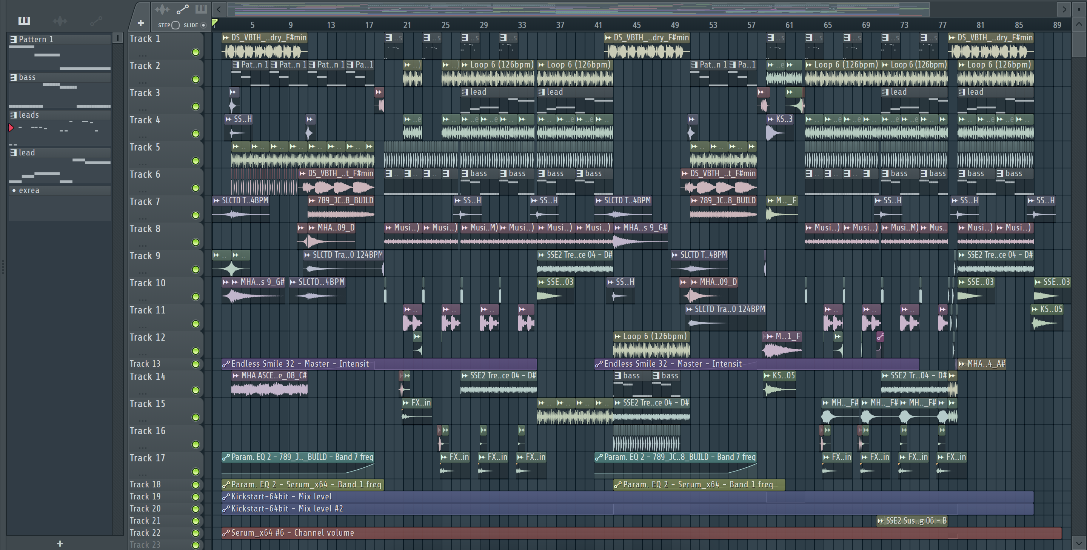Click the up arrow above vertical scrollbar
Screen dimensions: 1087x550
pyautogui.click(x=1079, y=24)
